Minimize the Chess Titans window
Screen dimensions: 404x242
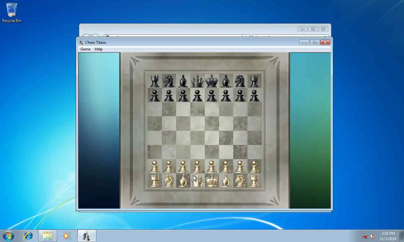click(x=304, y=43)
